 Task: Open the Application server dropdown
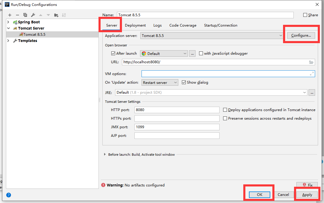(212, 36)
